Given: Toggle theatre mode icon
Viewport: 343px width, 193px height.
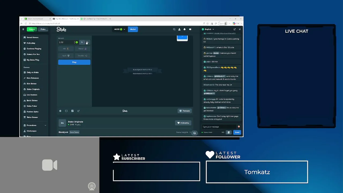Looking at the screenshot, I should click(66, 111).
